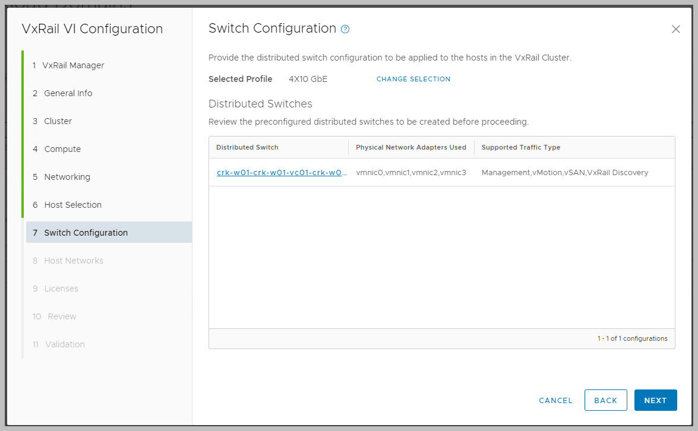Navigate to the Cluster step

[58, 121]
